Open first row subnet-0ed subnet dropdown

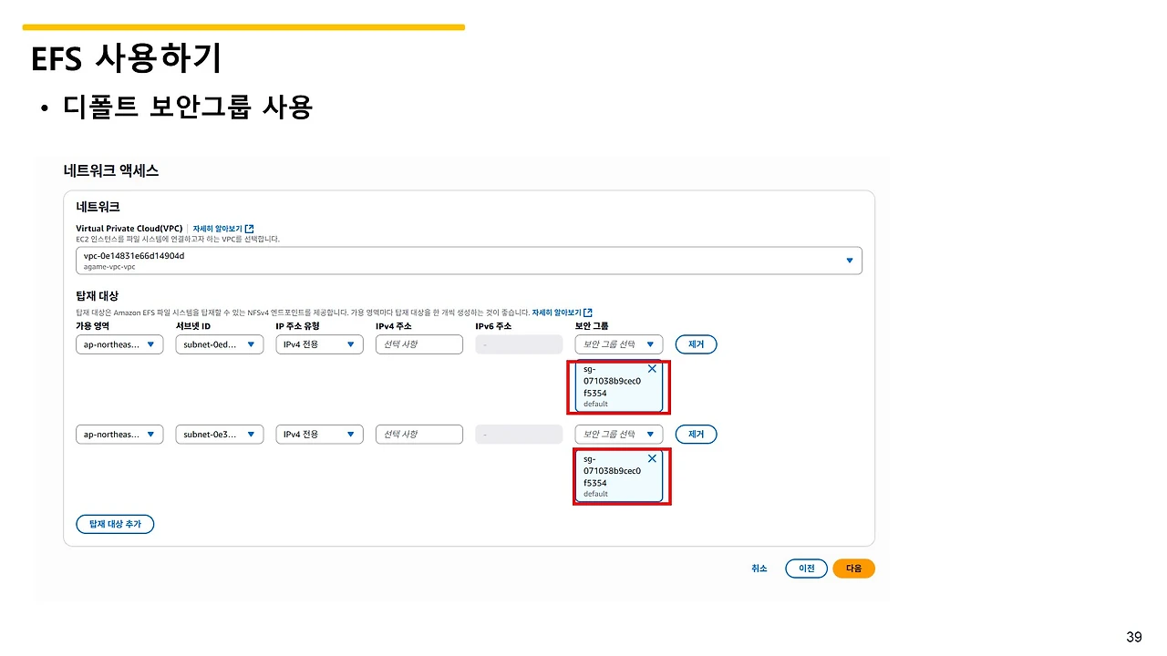pyautogui.click(x=219, y=344)
